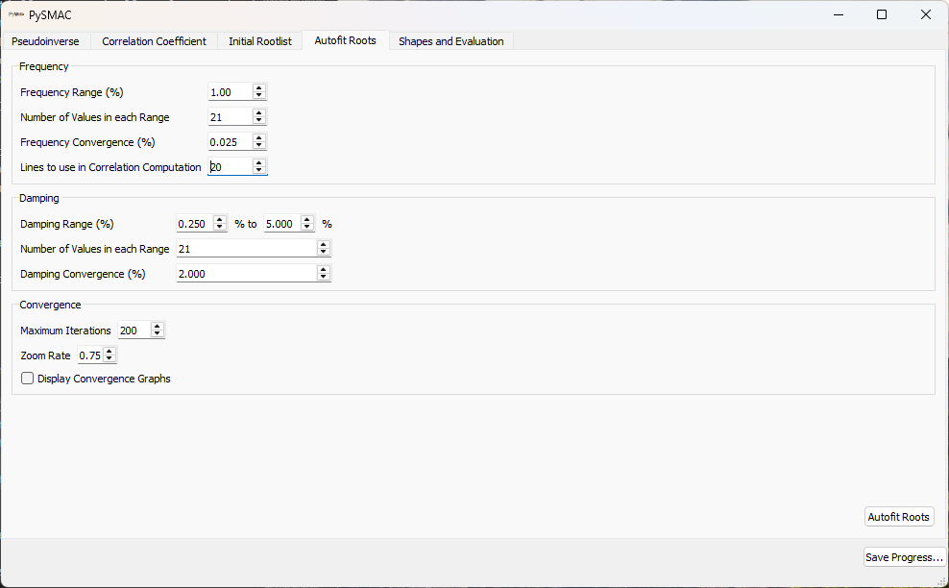Viewport: 949px width, 588px height.
Task: Click the Save Progress button
Action: tap(904, 557)
